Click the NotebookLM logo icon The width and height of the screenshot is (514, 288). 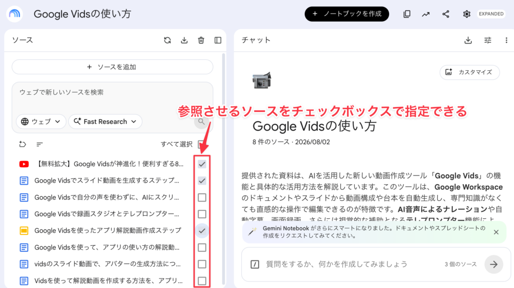pyautogui.click(x=15, y=14)
